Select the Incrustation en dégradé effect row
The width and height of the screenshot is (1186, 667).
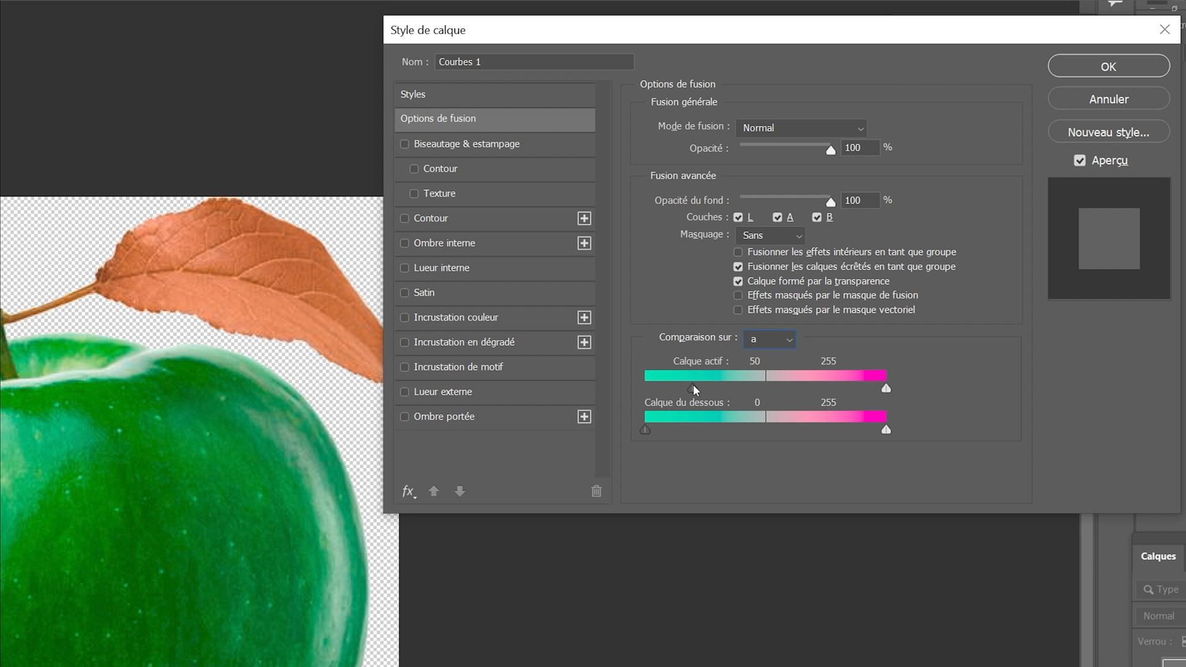click(x=495, y=342)
